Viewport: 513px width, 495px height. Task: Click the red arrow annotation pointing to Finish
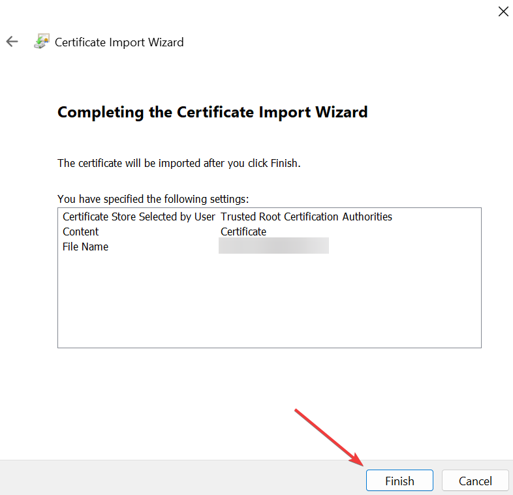[329, 437]
